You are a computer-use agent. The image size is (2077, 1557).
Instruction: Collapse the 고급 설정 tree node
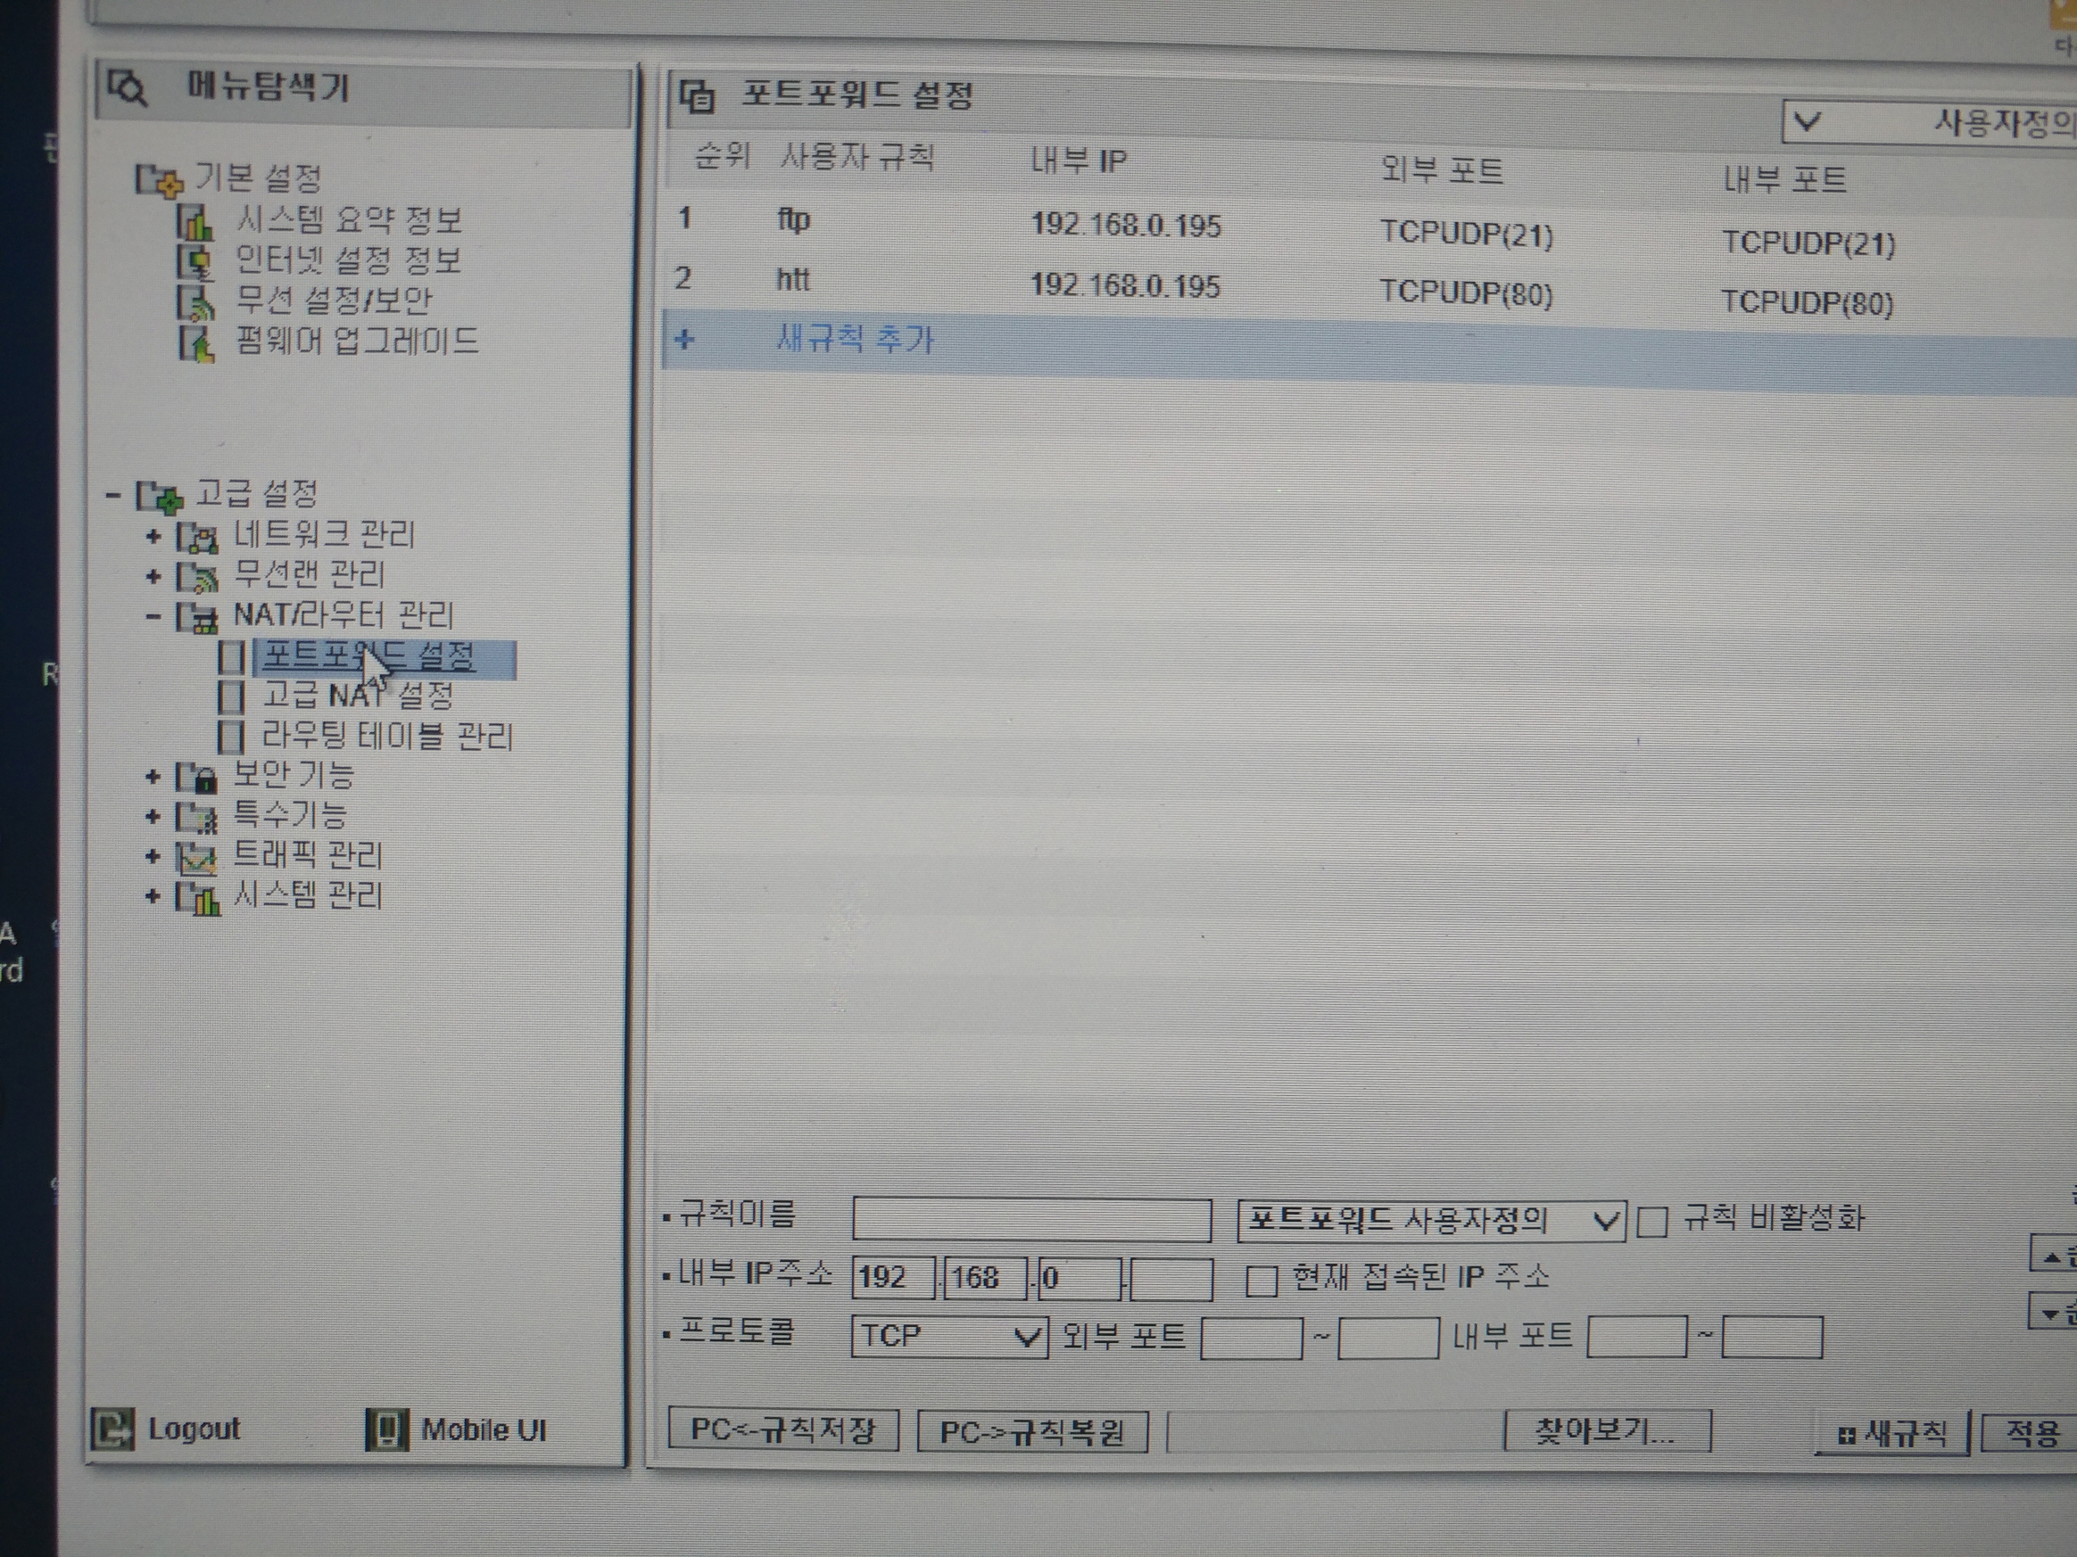(x=112, y=495)
